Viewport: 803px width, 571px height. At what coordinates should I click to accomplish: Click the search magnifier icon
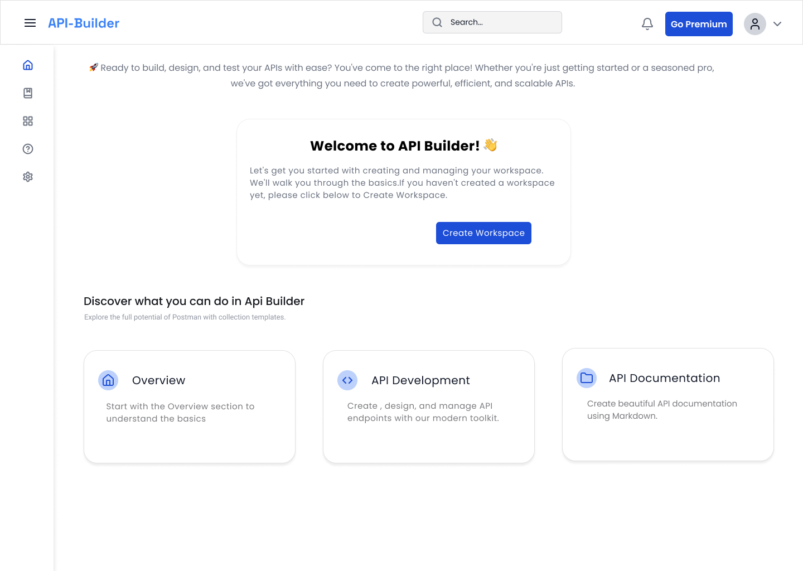[x=437, y=22]
